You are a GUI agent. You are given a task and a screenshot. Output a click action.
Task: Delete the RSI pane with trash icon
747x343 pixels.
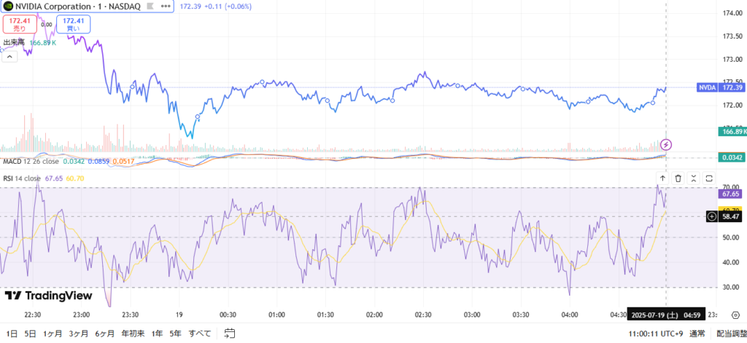[678, 178]
